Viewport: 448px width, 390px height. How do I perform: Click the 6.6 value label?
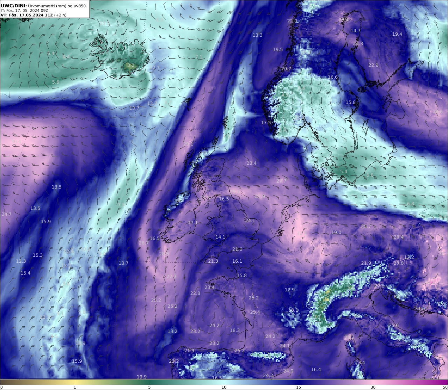pyautogui.click(x=370, y=175)
